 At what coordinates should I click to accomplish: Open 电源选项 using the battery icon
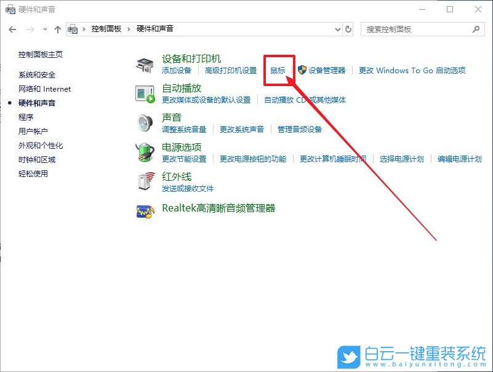pos(144,152)
